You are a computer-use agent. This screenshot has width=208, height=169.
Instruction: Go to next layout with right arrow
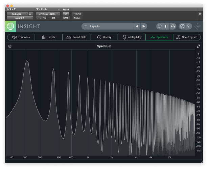click(144, 26)
